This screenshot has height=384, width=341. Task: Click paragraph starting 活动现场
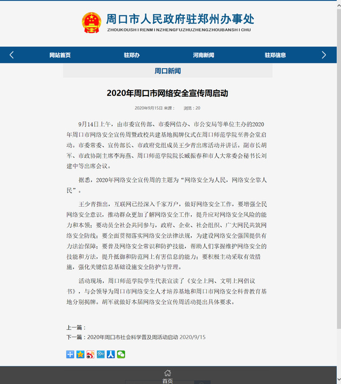pyautogui.click(x=167, y=291)
